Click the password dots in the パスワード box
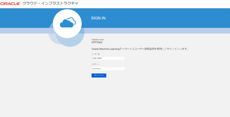This screenshot has width=230, height=117. click(x=96, y=69)
